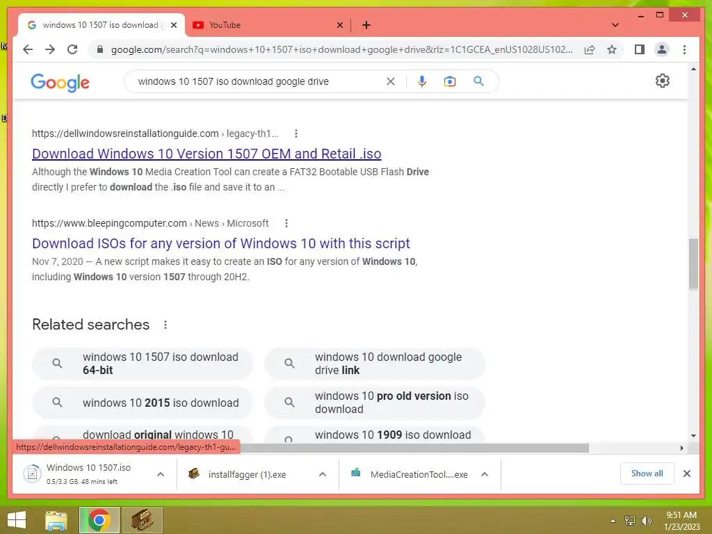Expand options for Windows 10 1507.iso download
Viewport: 712px width, 534px height.
coord(161,474)
